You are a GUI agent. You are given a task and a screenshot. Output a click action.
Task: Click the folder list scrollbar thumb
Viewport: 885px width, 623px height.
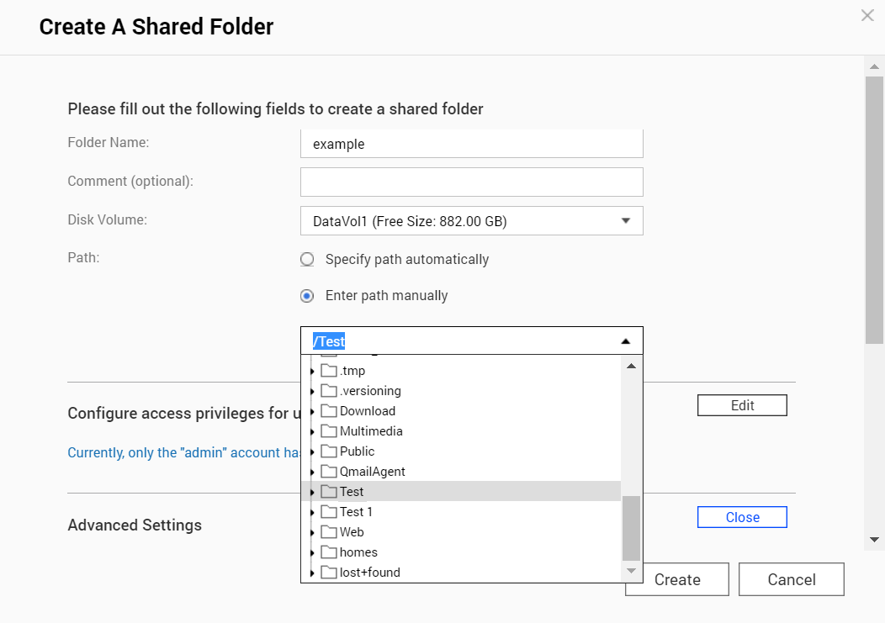(631, 528)
